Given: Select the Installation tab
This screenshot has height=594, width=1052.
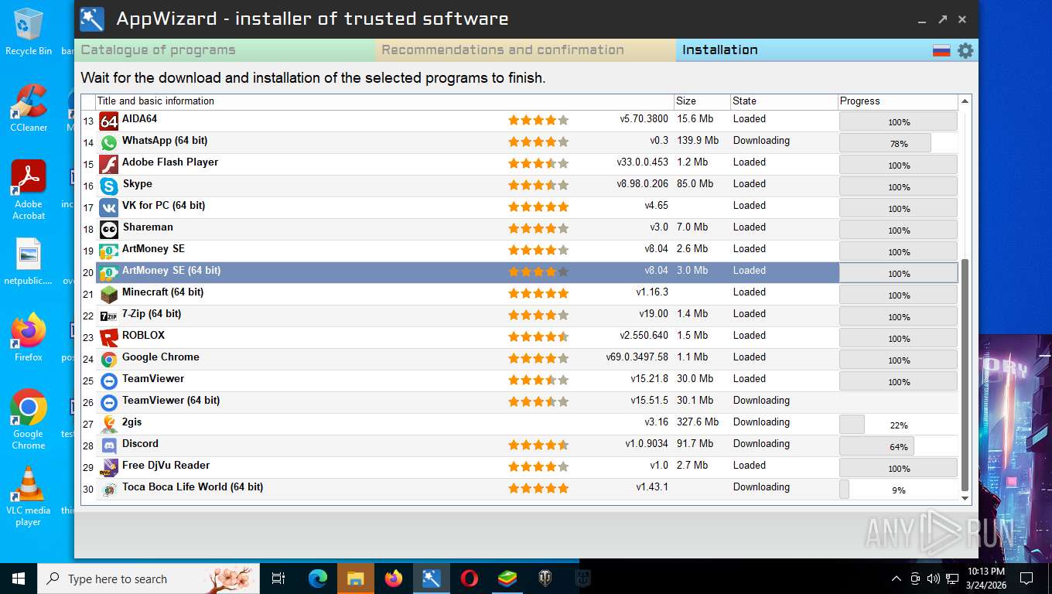Looking at the screenshot, I should (x=803, y=50).
